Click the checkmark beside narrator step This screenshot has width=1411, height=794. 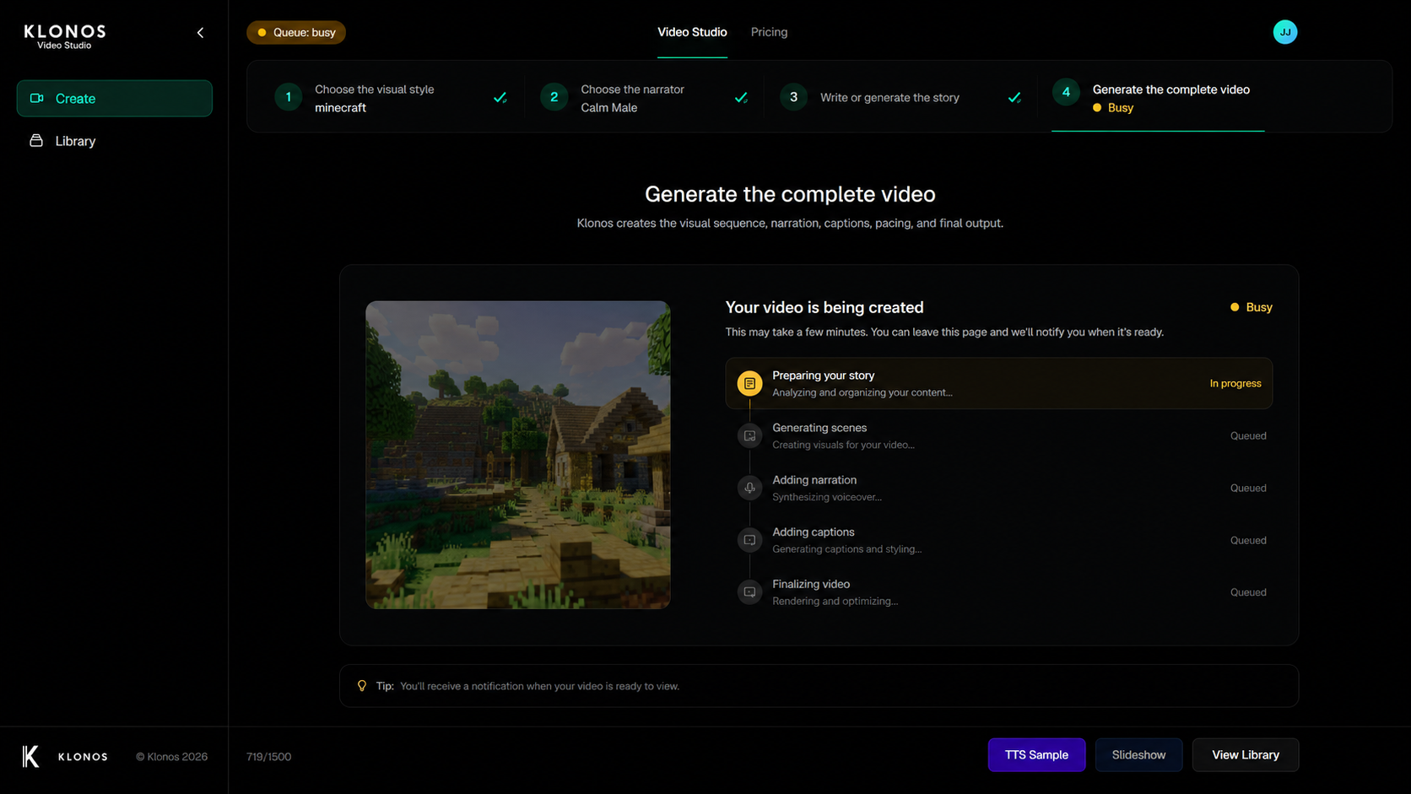(x=741, y=98)
